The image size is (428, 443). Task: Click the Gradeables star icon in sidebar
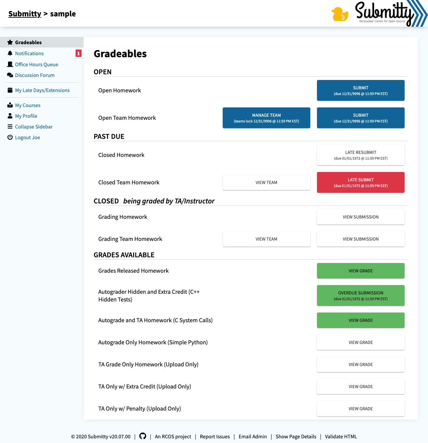point(10,42)
